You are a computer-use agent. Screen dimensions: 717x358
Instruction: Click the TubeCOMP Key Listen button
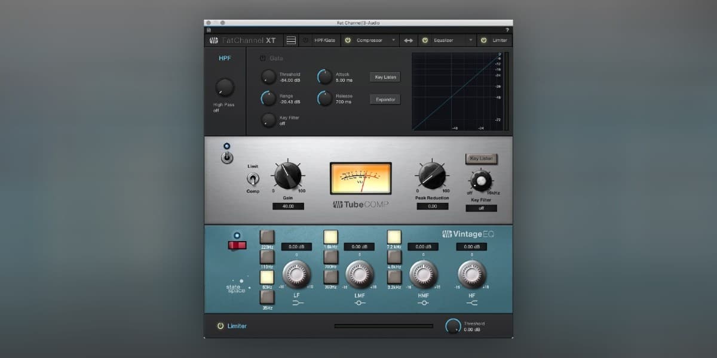click(x=481, y=159)
